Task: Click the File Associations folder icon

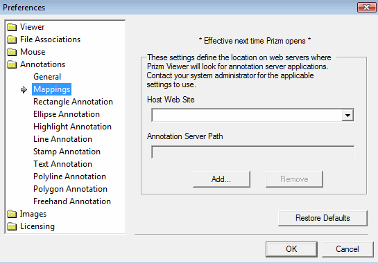Action: 12,39
